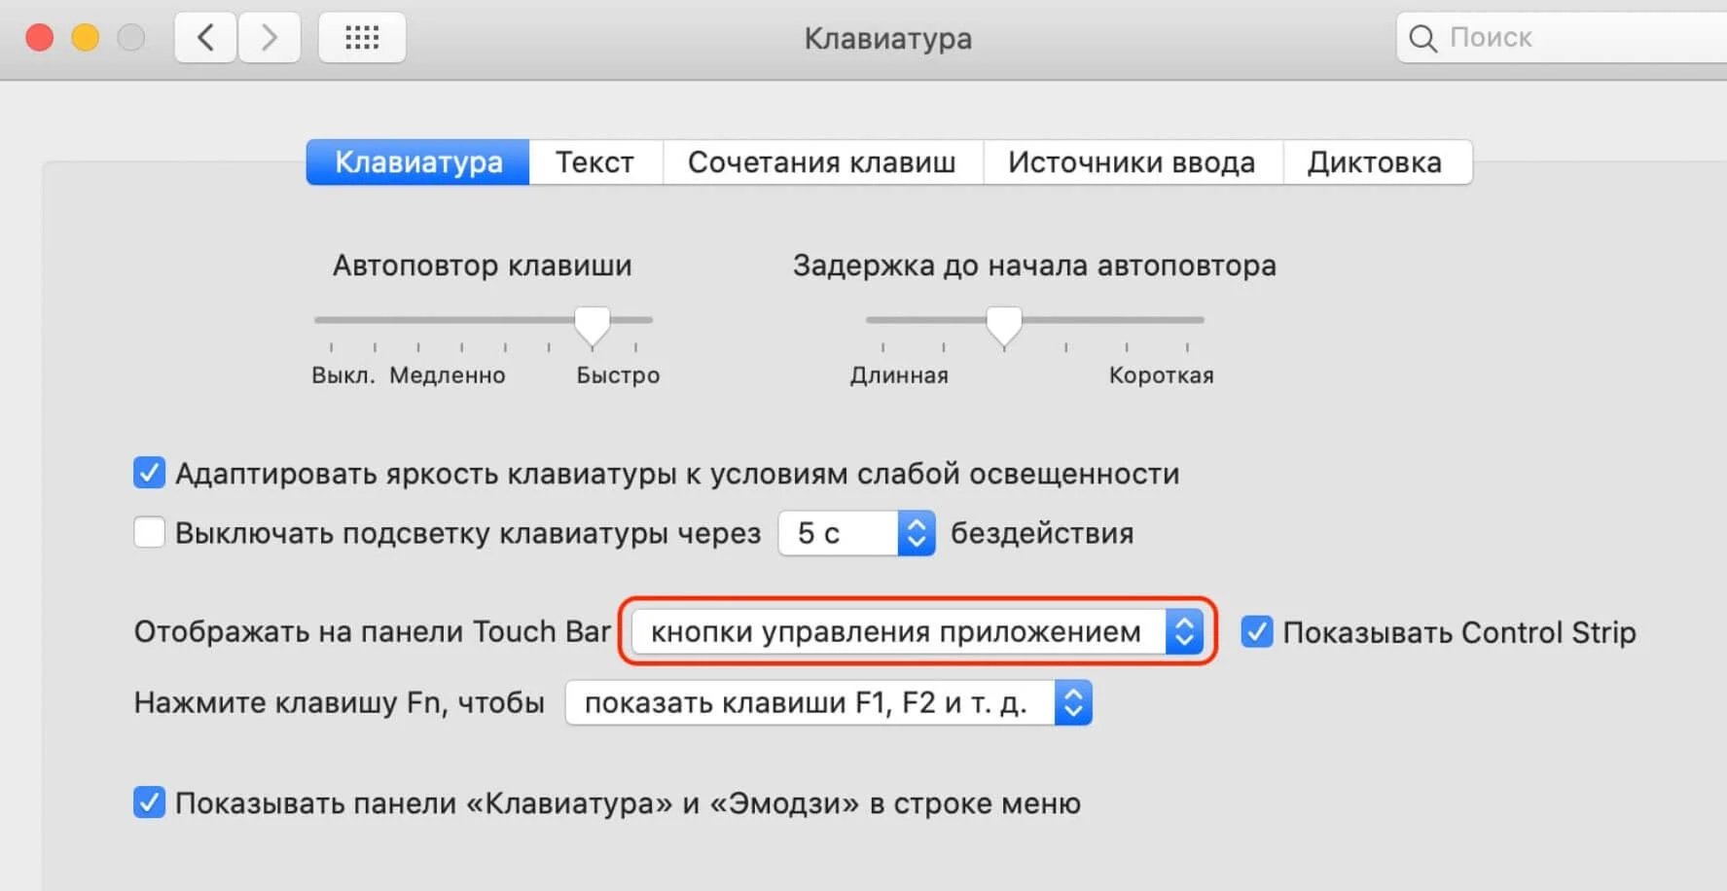Image resolution: width=1727 pixels, height=891 pixels.
Task: Open the Fn key показать клавиши F1, F2 dropdown
Action: click(828, 702)
